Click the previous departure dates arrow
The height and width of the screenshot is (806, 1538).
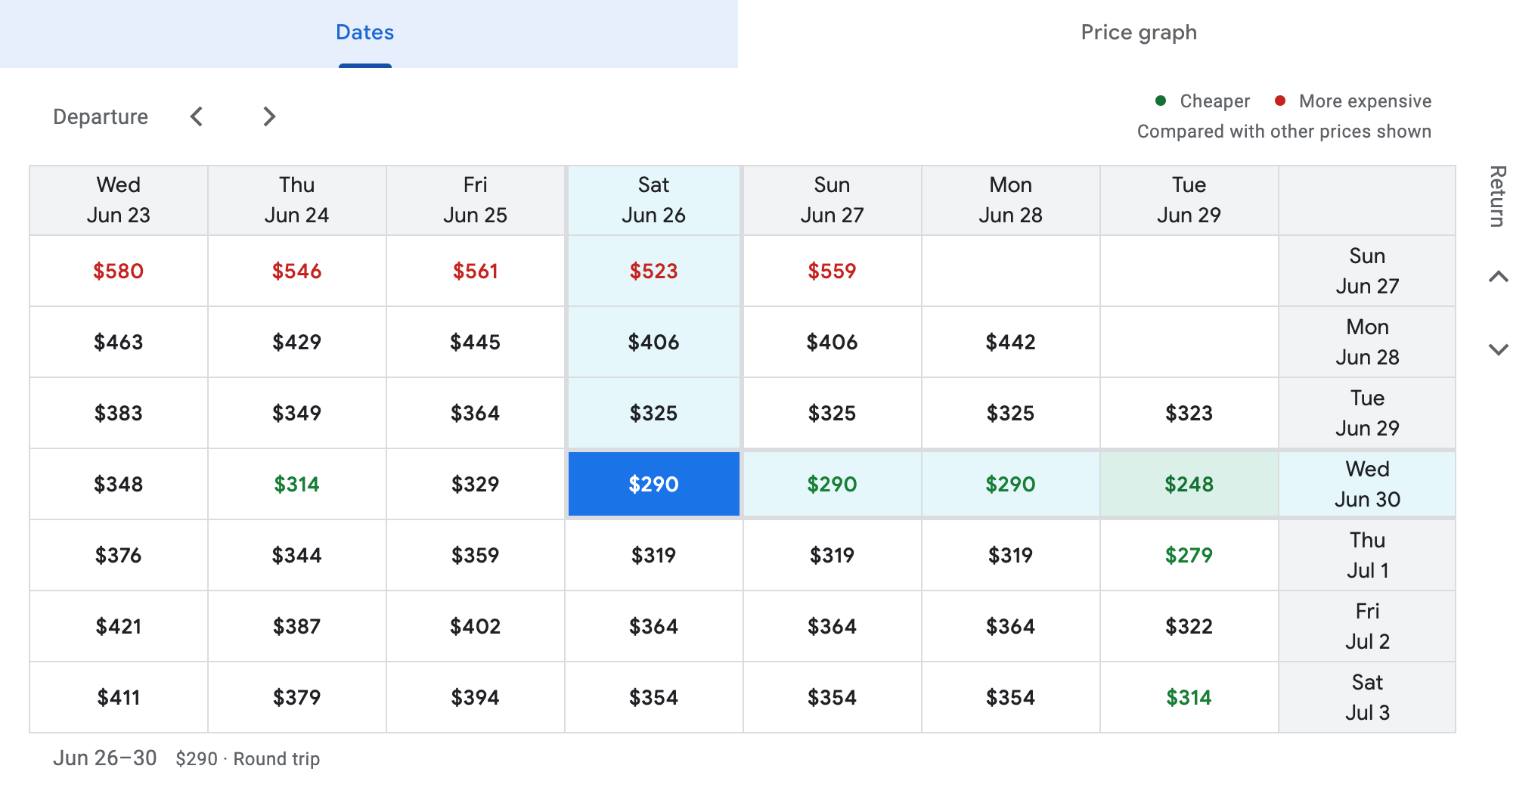(x=197, y=116)
